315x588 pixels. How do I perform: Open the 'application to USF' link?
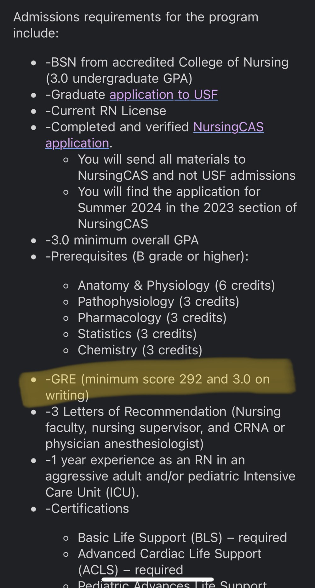(163, 95)
